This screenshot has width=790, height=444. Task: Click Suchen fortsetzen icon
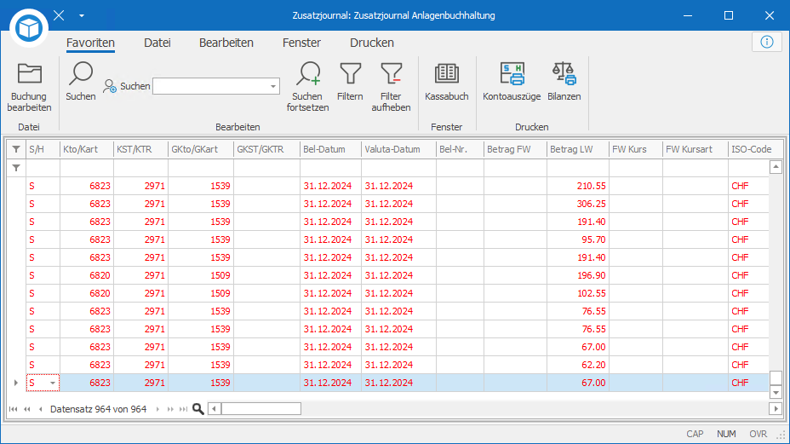click(x=308, y=73)
